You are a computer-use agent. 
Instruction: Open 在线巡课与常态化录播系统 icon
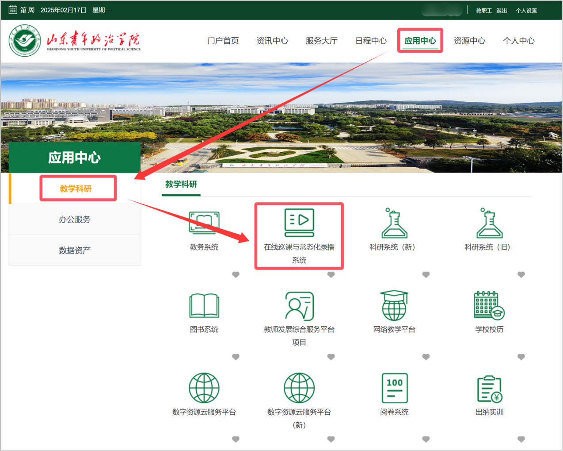(x=299, y=223)
